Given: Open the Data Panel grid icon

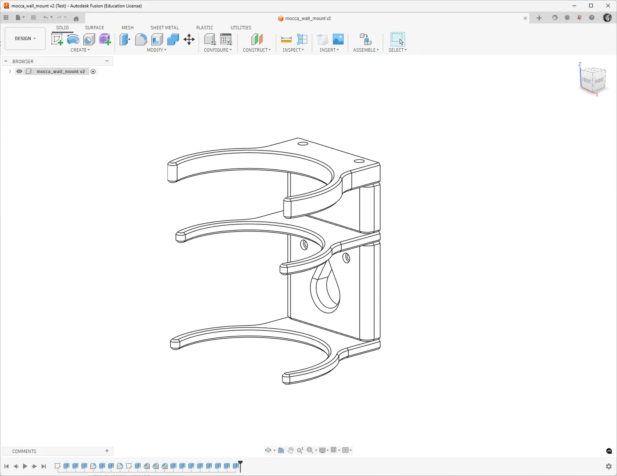Looking at the screenshot, I should [6, 18].
